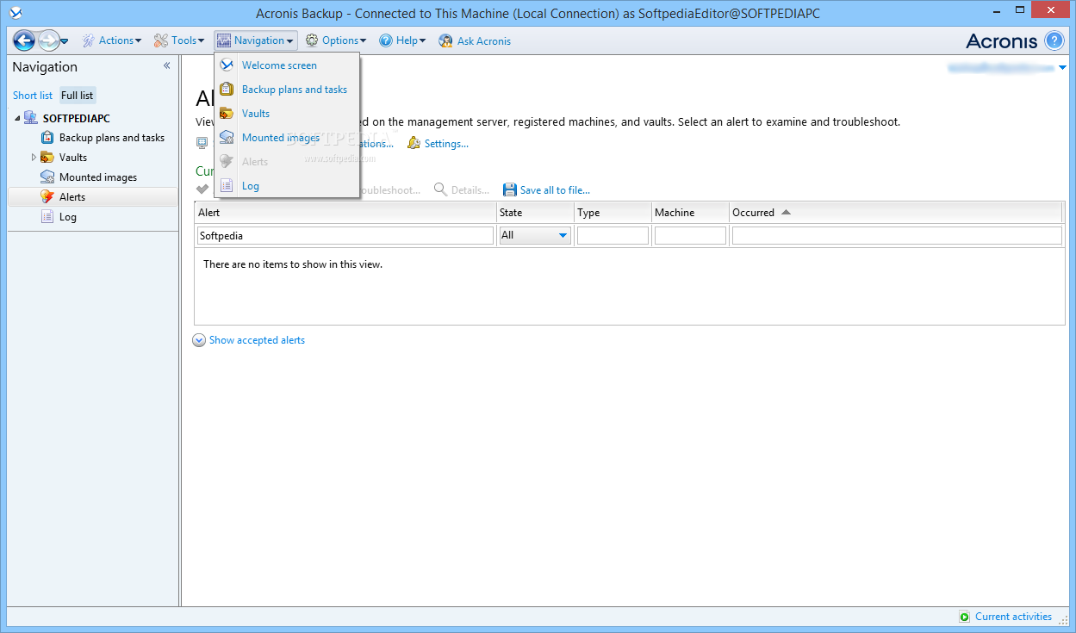Viewport: 1076px width, 633px height.
Task: Select Vaults in the navigation tree
Action: [x=73, y=158]
